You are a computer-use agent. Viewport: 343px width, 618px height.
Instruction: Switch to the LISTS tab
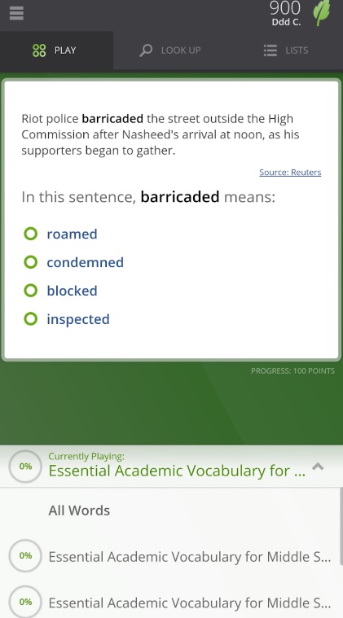point(286,50)
